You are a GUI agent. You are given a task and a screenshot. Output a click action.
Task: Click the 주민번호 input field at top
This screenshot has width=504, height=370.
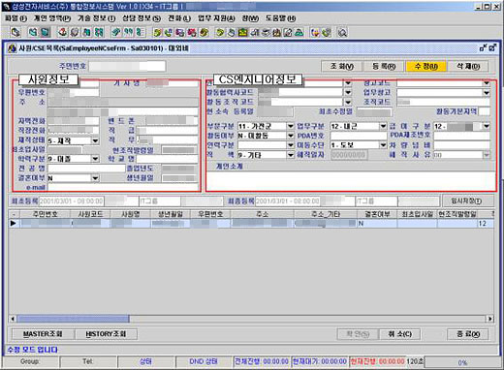[x=127, y=67]
